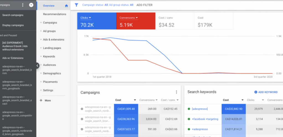Click the filter funnel icon
Viewport: 283px width, 137px height.
click(x=77, y=5)
